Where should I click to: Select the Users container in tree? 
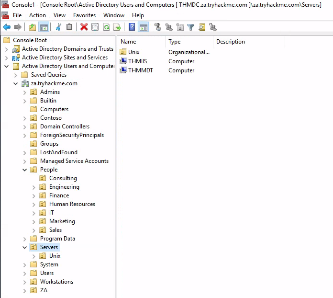[47, 273]
